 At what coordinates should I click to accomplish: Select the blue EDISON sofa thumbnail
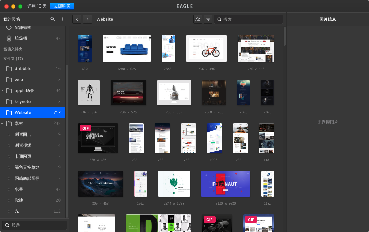tap(127, 48)
